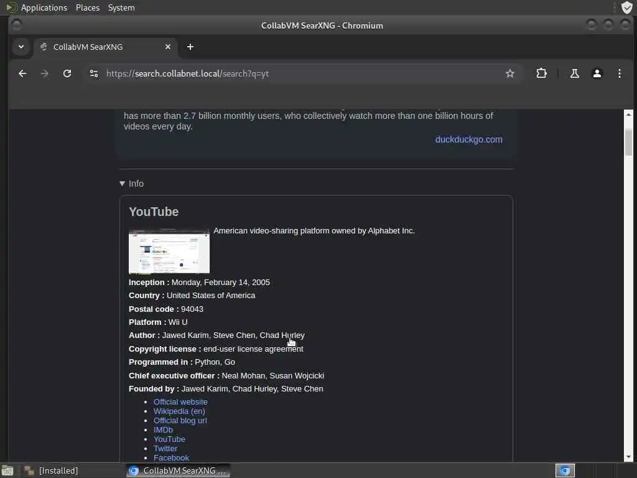This screenshot has width=637, height=478.
Task: Click the scrollbar up arrow
Action: pyautogui.click(x=628, y=115)
